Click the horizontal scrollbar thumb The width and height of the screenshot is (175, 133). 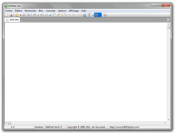coord(10,123)
